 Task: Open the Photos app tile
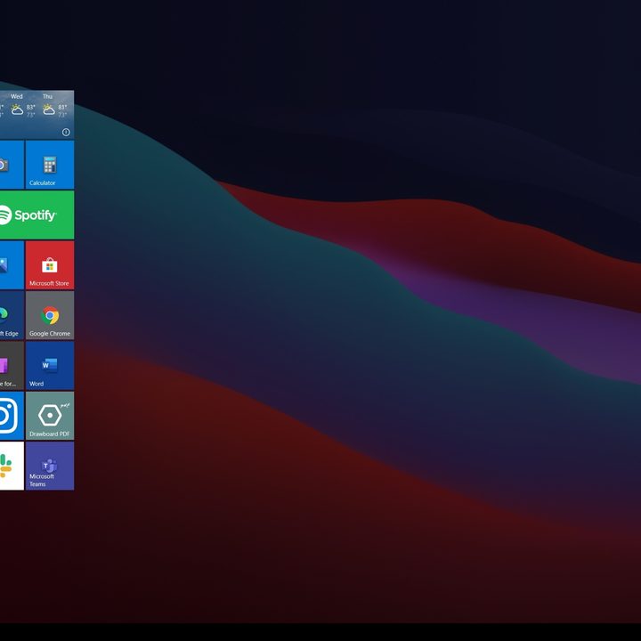[12, 265]
